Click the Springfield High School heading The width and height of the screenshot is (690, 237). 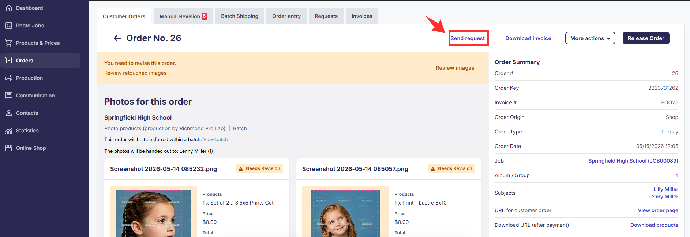[x=138, y=117]
